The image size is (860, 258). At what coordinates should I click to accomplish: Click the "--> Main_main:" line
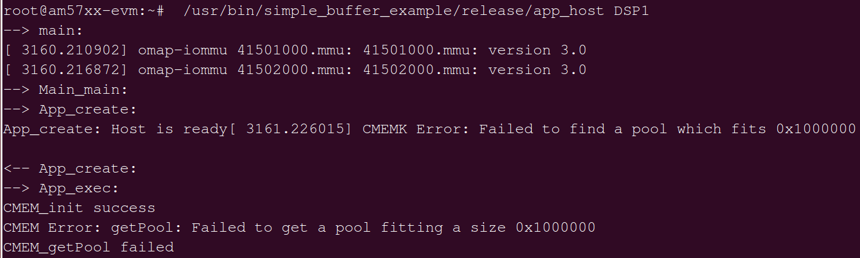tap(66, 90)
